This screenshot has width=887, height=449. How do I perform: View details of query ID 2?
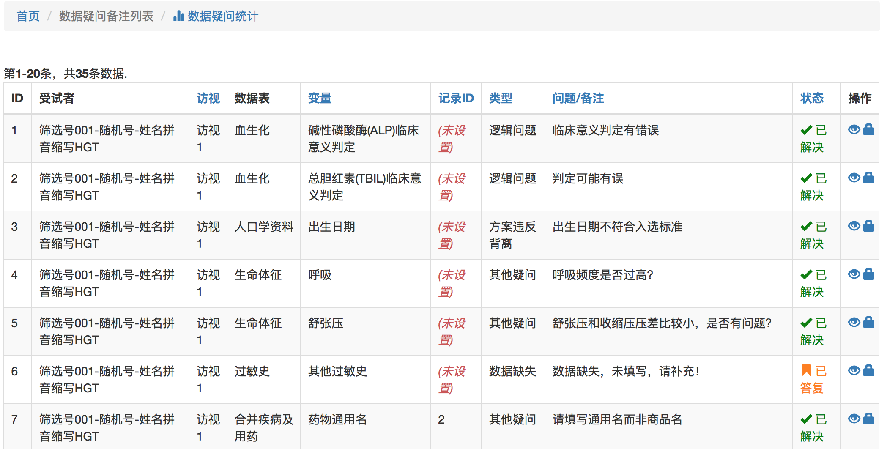[854, 178]
